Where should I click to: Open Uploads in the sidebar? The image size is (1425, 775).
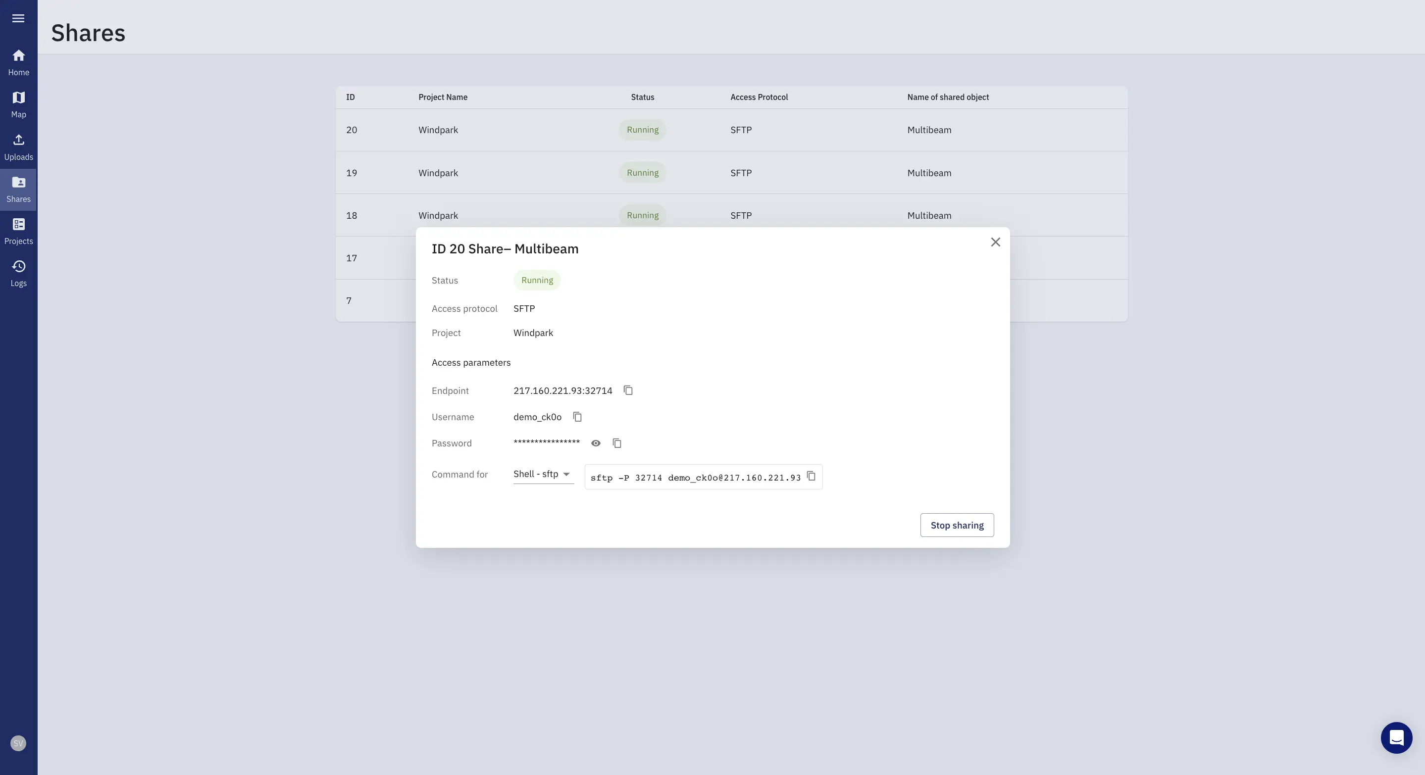pyautogui.click(x=18, y=147)
